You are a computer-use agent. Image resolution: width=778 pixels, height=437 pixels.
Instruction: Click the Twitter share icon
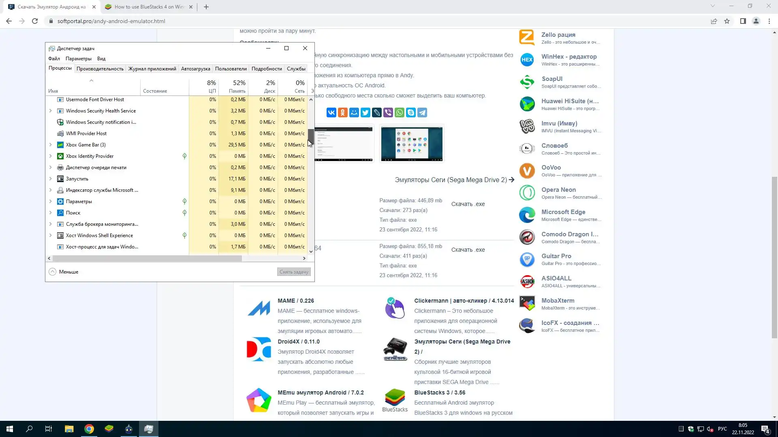[x=365, y=112]
